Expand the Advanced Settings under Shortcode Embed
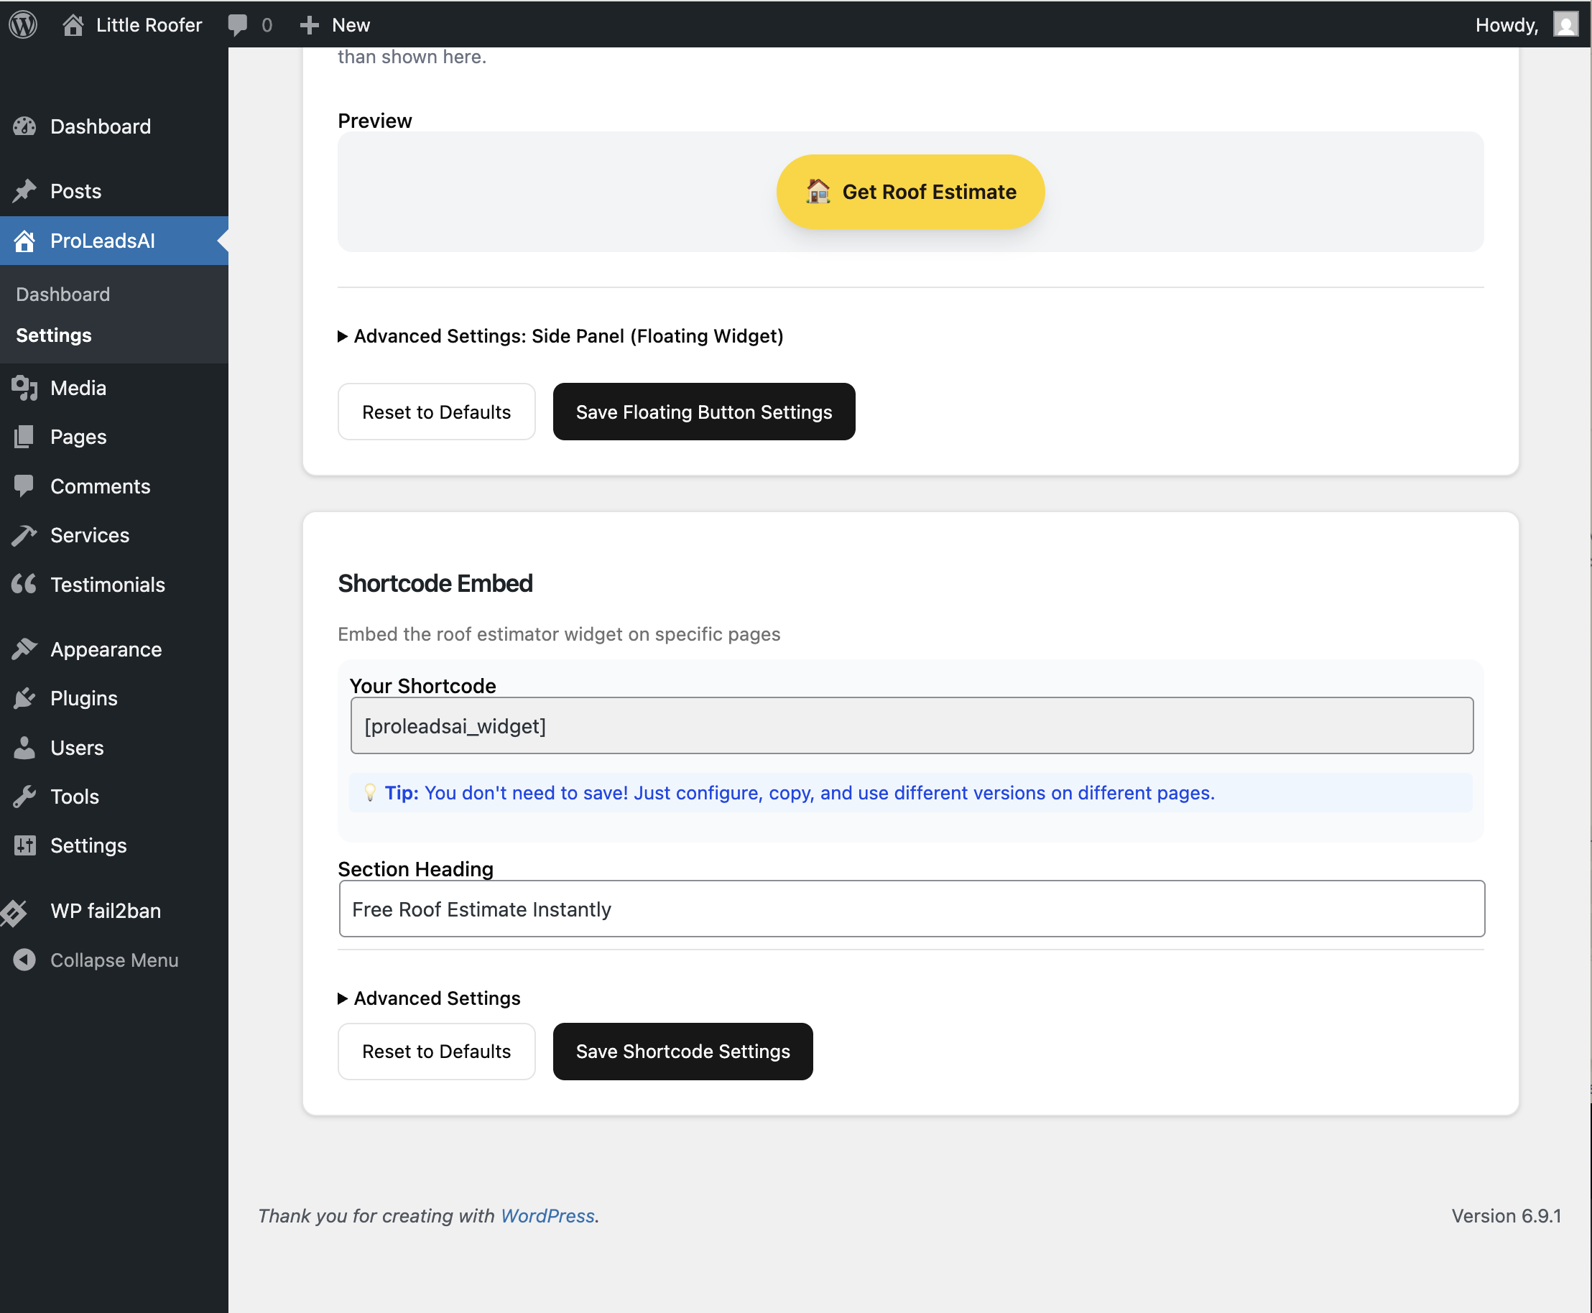This screenshot has width=1592, height=1313. [x=429, y=998]
